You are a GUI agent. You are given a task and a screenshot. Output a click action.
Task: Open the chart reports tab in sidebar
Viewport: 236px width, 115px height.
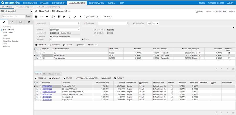click(20, 22)
